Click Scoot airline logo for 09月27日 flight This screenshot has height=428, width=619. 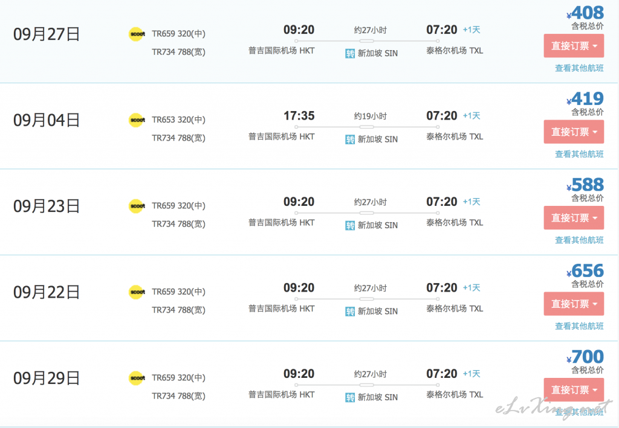[137, 34]
